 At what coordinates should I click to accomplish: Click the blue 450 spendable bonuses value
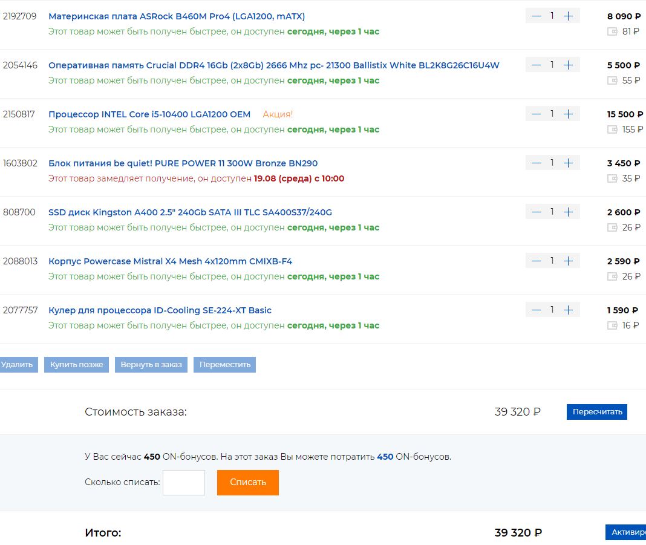[385, 457]
